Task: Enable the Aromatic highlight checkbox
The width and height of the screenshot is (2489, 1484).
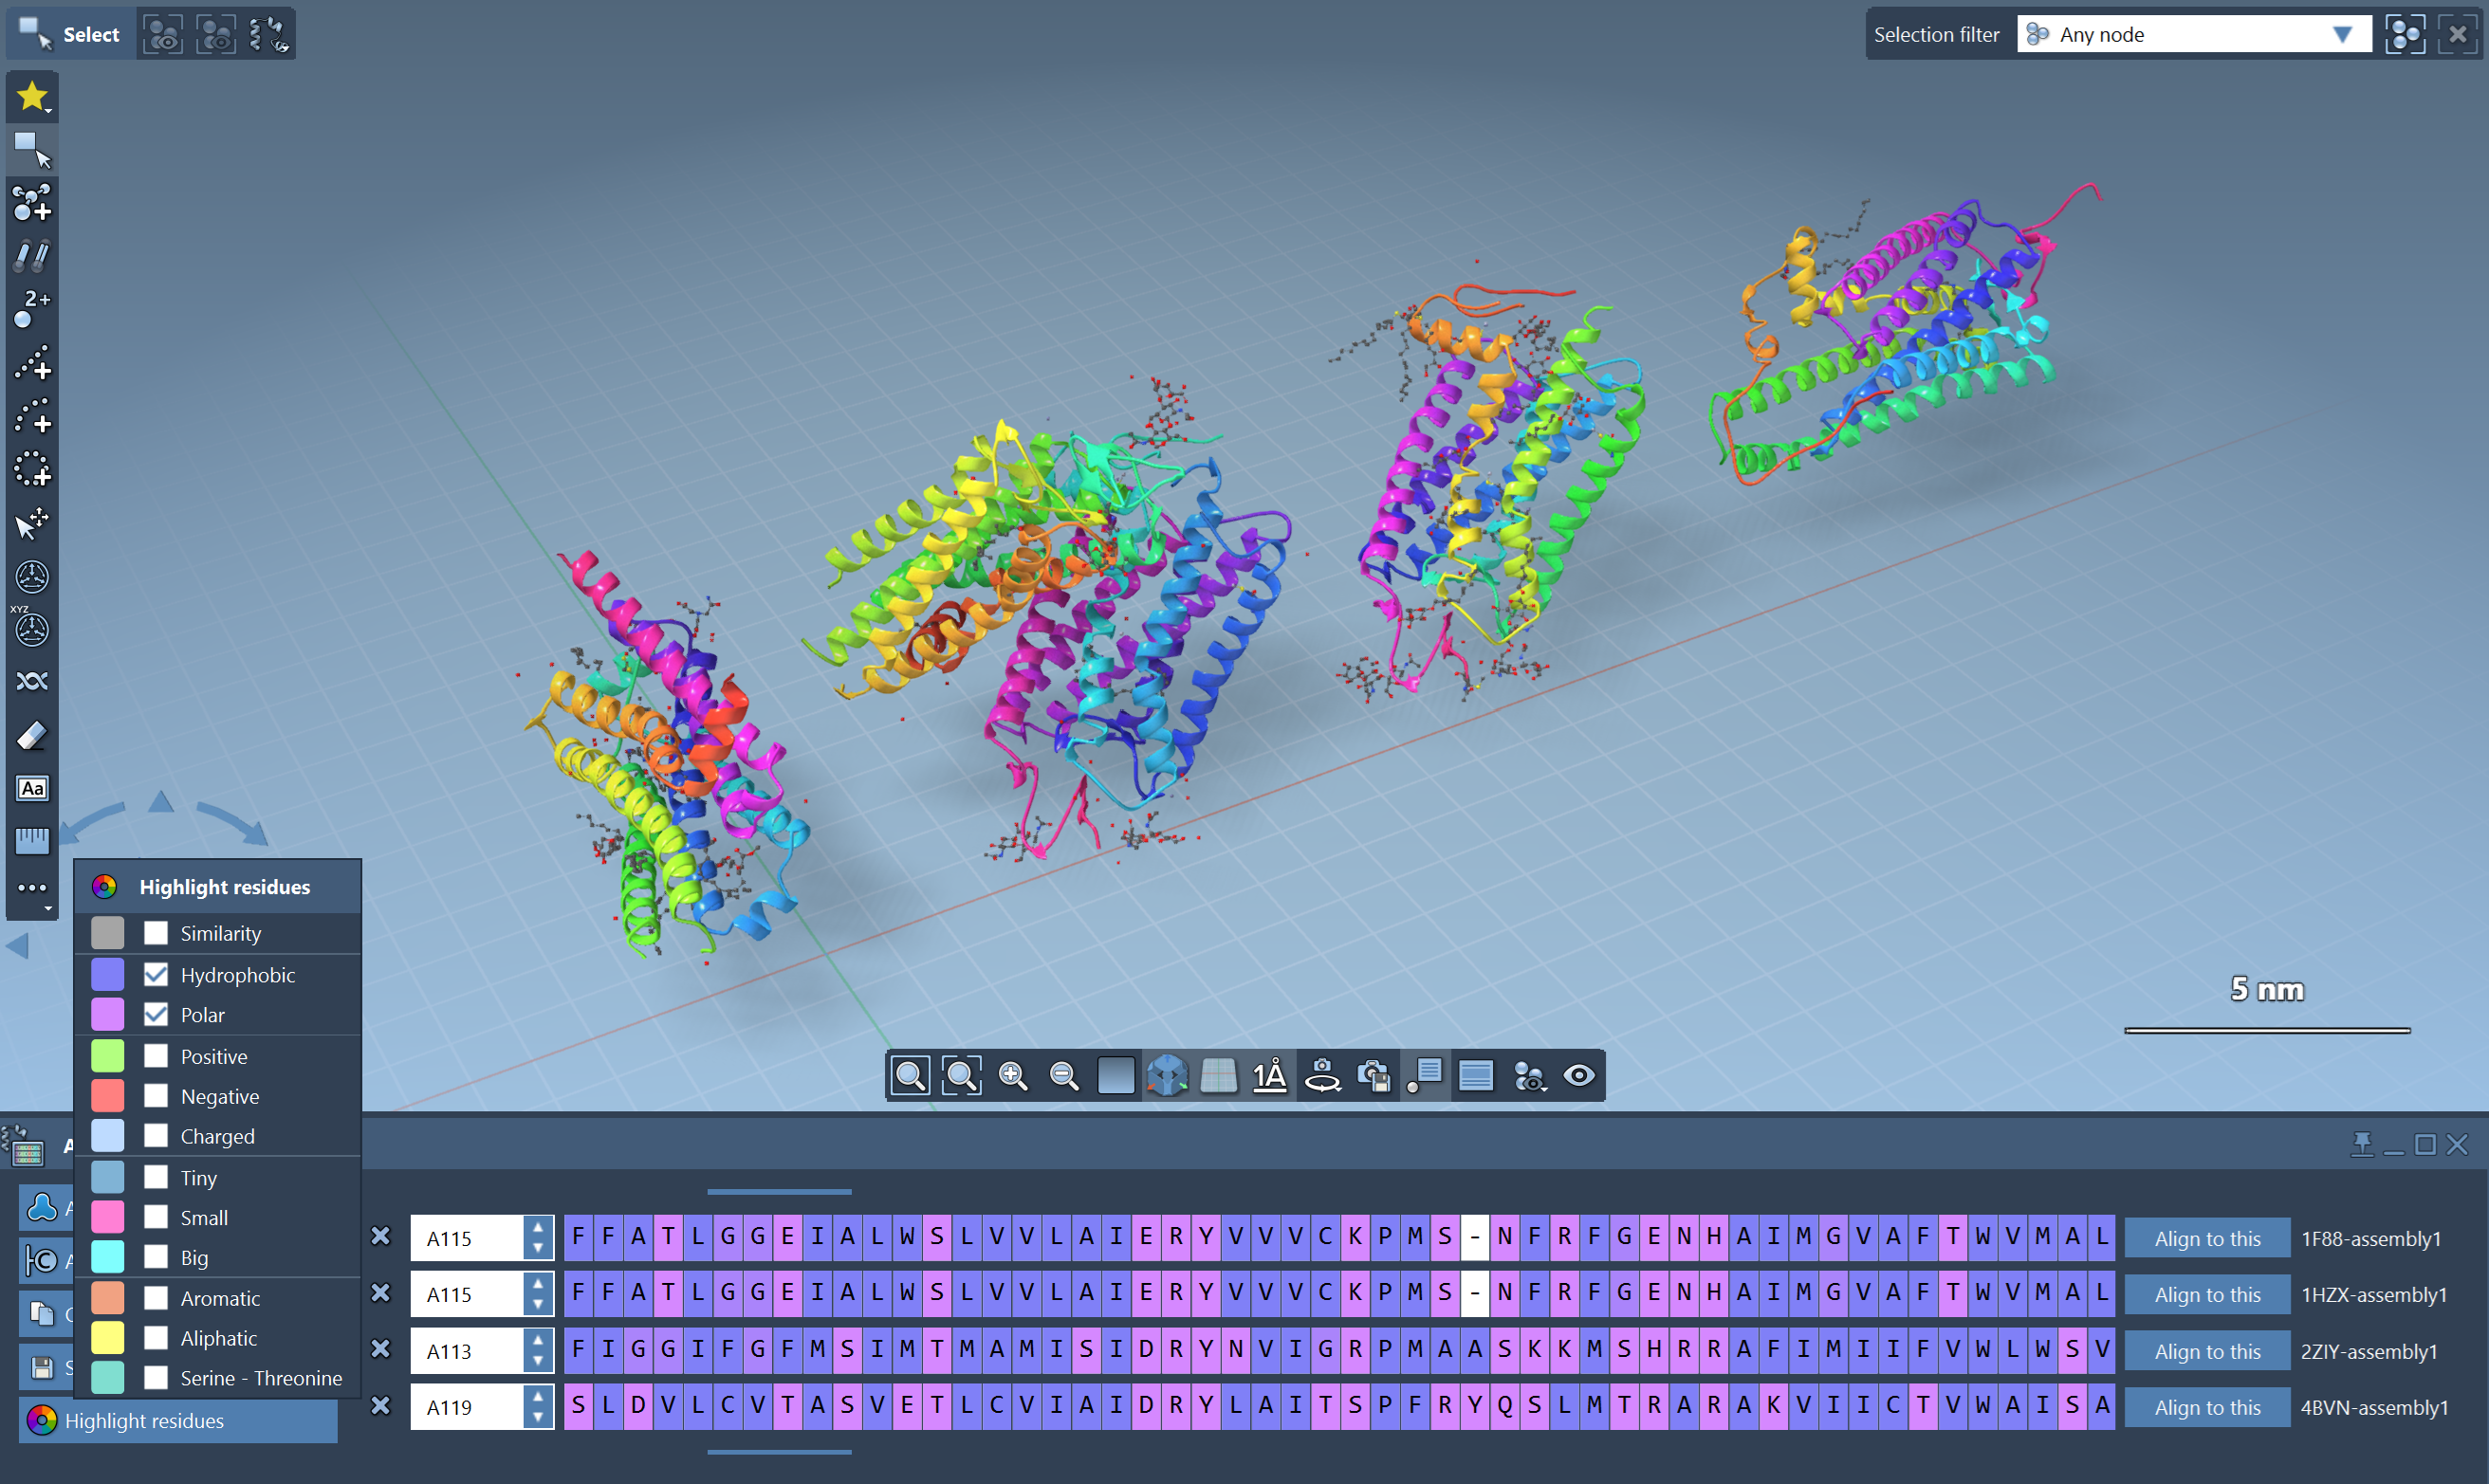Action: (x=156, y=1298)
